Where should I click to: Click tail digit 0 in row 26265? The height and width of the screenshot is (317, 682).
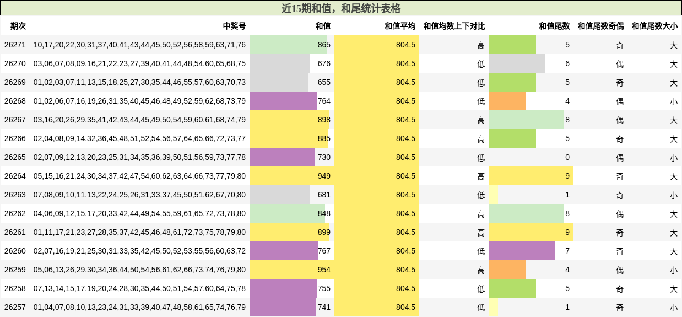(531, 157)
